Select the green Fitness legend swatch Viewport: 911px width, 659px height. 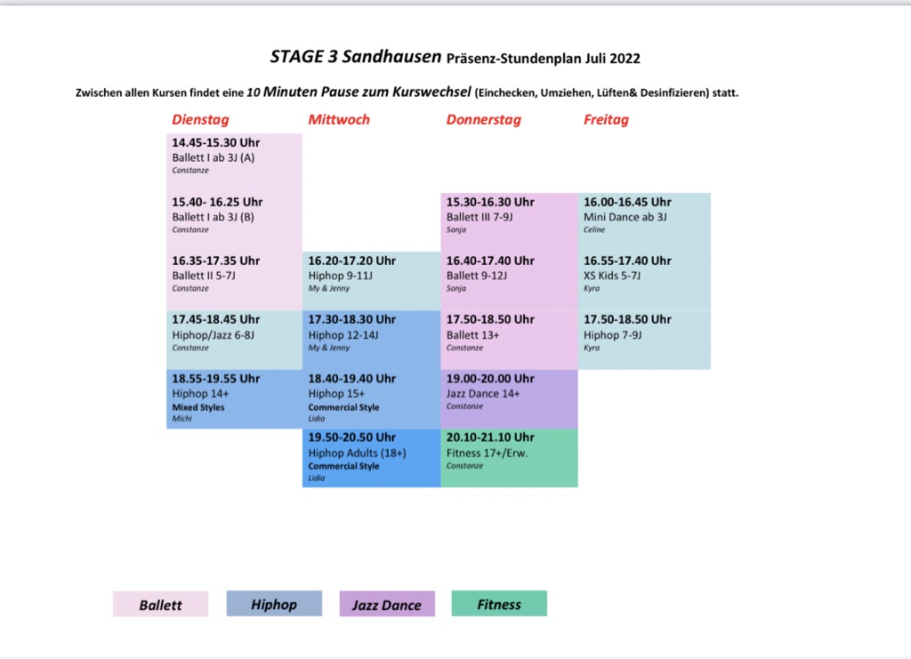499,605
